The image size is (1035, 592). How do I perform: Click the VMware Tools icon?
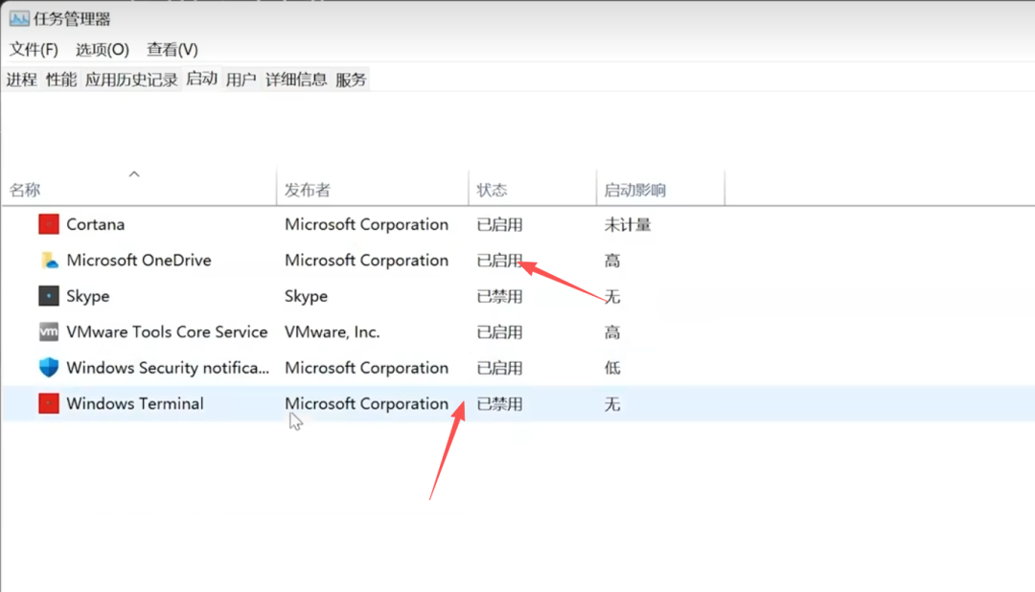[49, 332]
